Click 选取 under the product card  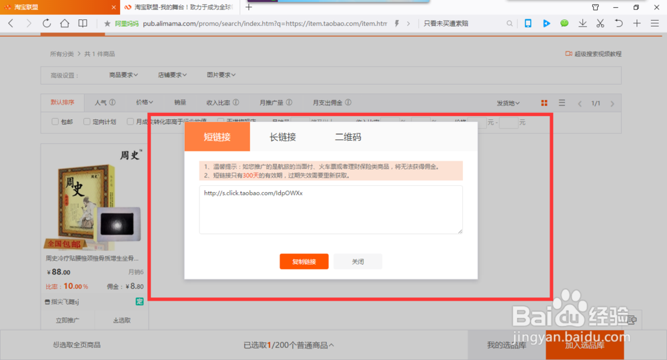pos(121,321)
